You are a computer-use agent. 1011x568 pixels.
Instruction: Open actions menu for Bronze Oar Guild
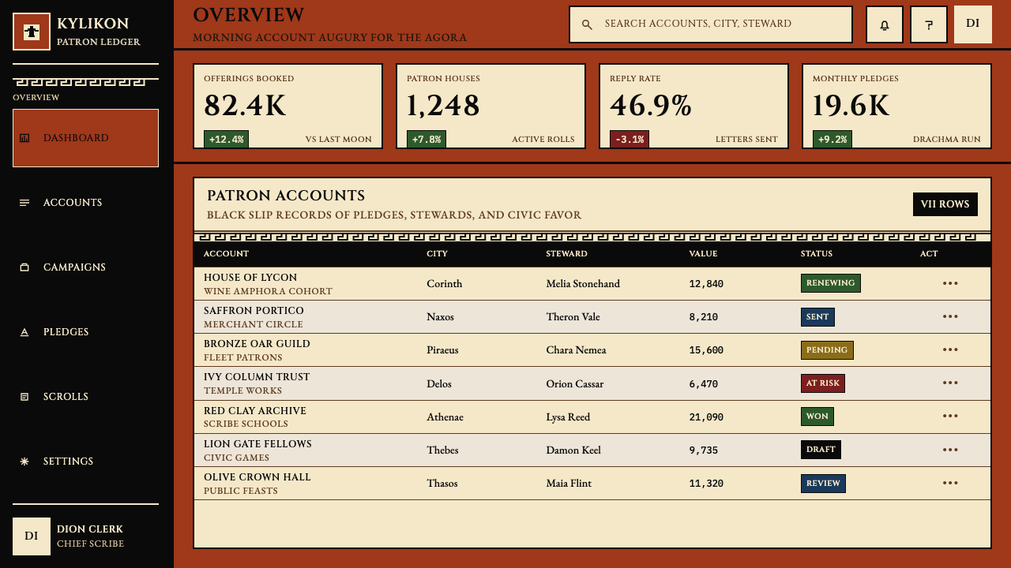[x=950, y=349]
